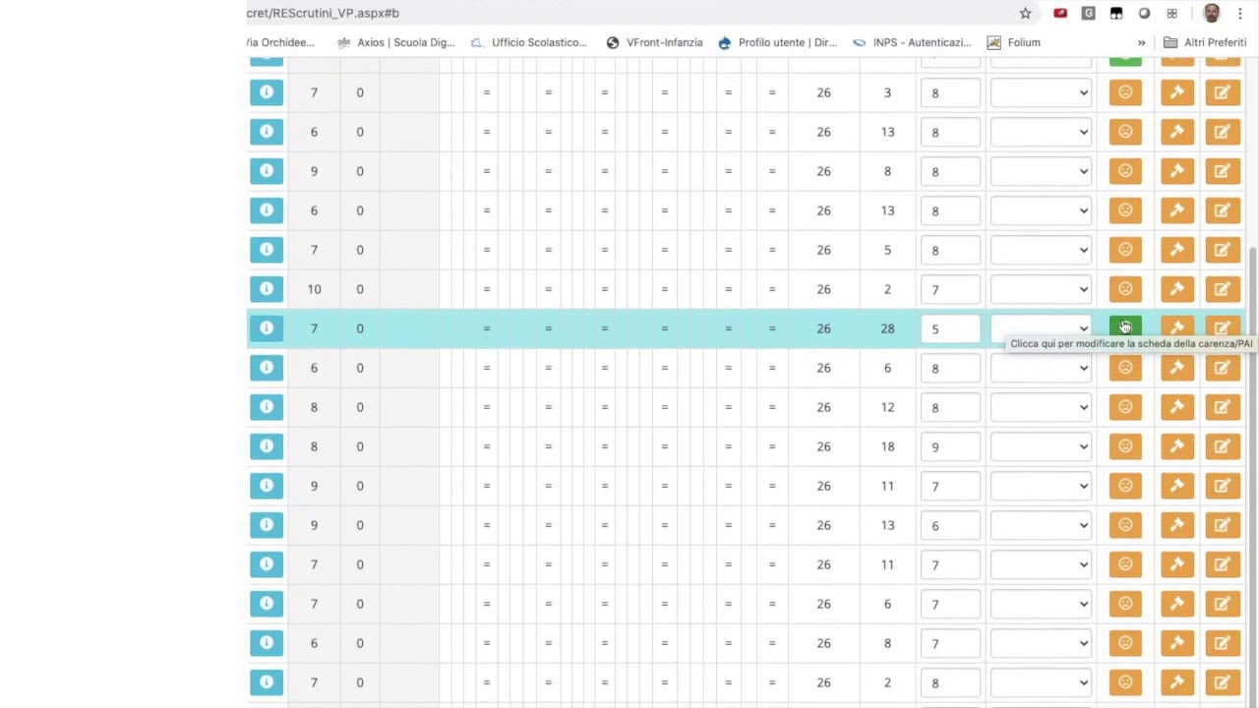Click the "12" absences cell
The height and width of the screenshot is (708, 1259).
coord(887,407)
